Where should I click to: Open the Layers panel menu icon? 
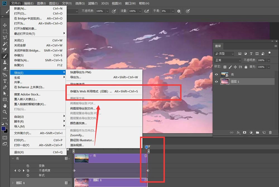coord(276,46)
